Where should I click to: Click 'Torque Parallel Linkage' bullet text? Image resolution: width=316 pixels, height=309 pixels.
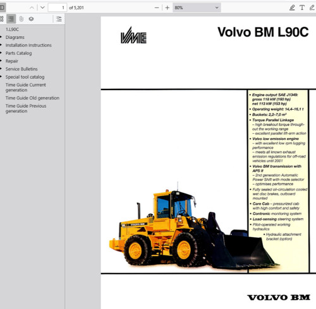pyautogui.click(x=273, y=120)
